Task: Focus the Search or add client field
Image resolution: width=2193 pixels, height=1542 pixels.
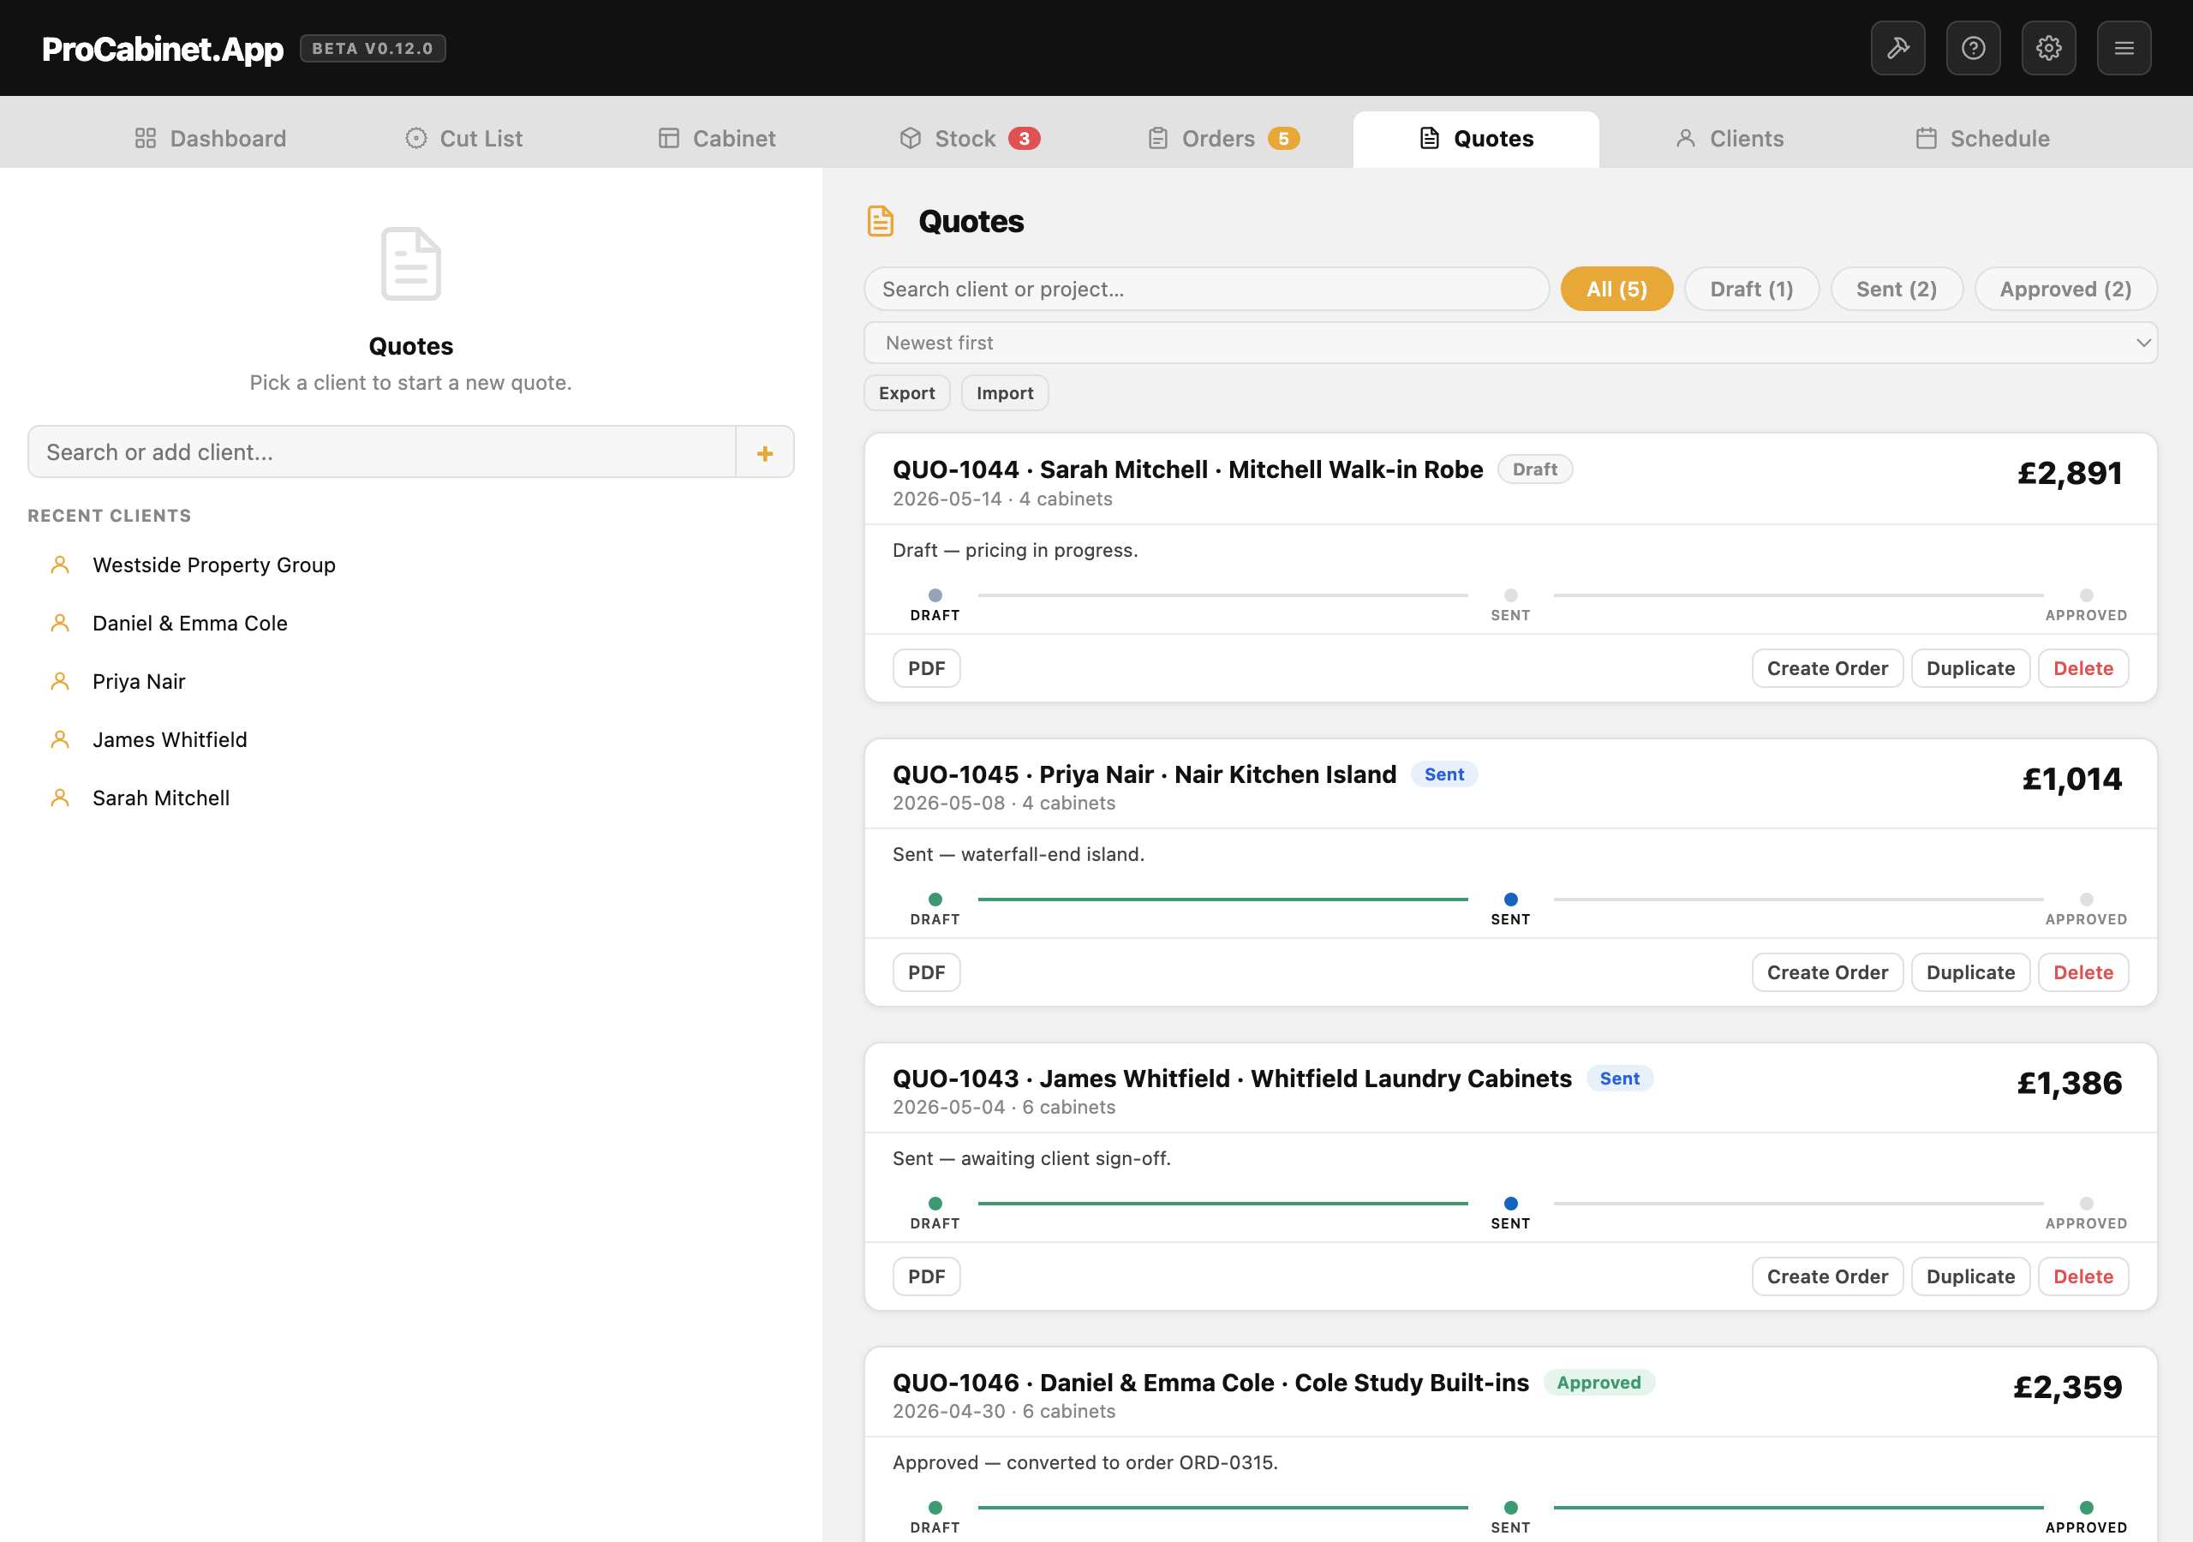Action: 382,452
